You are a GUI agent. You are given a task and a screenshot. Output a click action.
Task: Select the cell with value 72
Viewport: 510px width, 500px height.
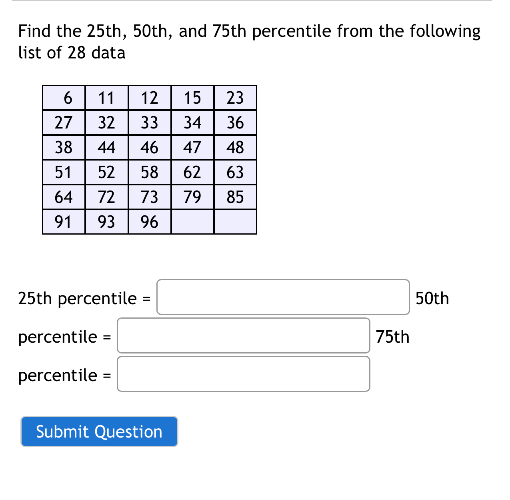106,197
